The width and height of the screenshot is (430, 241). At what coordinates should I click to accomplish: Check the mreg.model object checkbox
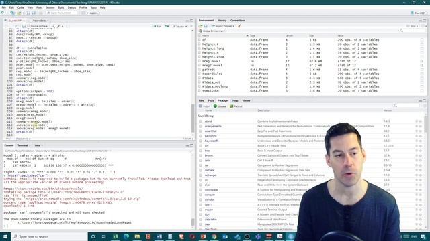pyautogui.click(x=200, y=61)
